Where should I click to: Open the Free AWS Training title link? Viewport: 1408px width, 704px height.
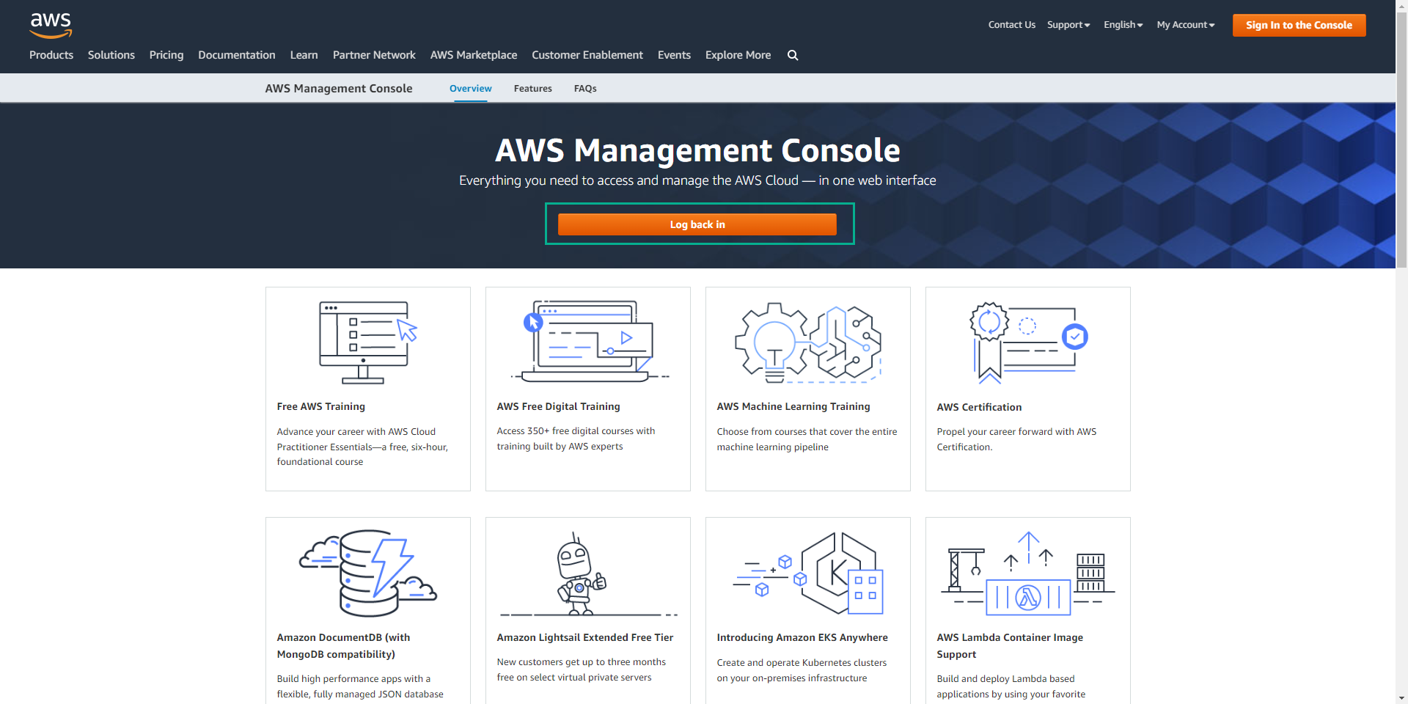[321, 406]
